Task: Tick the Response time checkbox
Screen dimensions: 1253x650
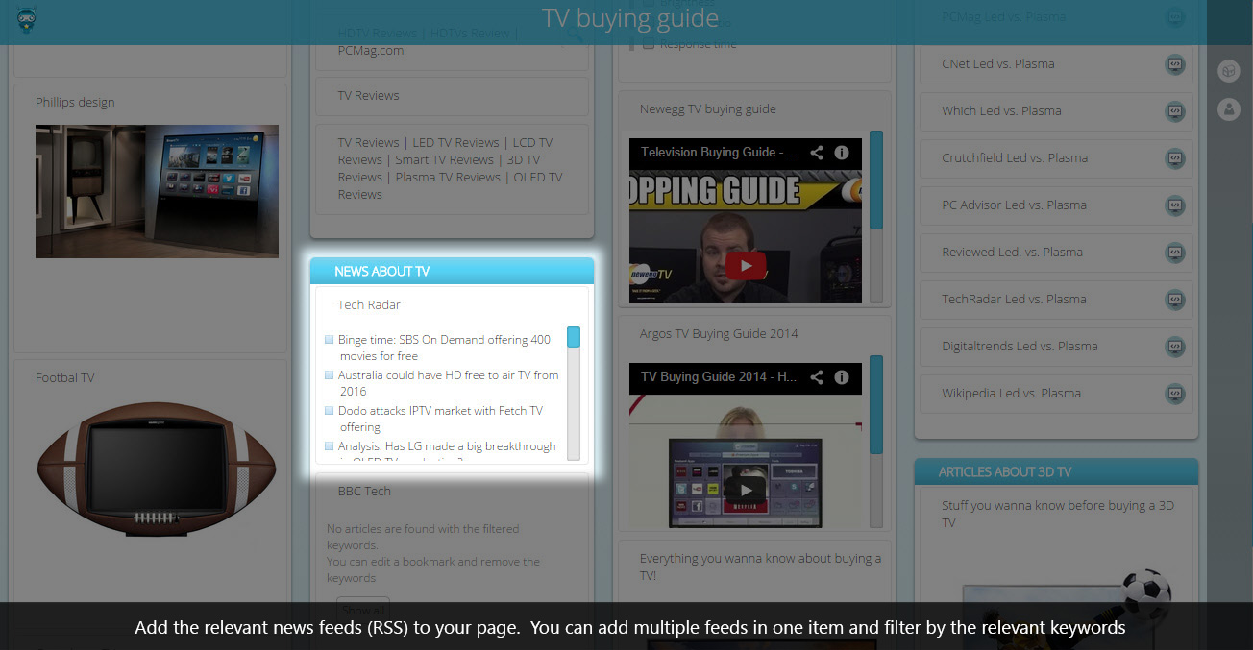Action: (649, 44)
